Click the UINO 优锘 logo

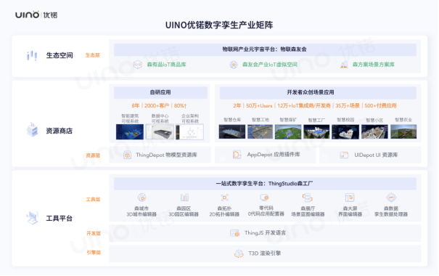tap(36, 15)
